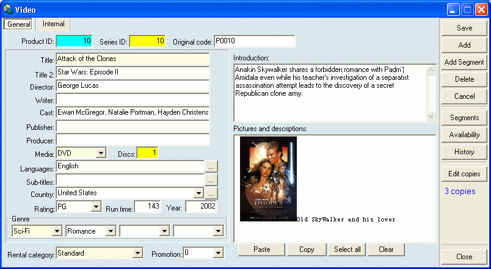Viewport: 491px width, 269px height.
Task: Click the empty Publisher field
Action: 133,126
